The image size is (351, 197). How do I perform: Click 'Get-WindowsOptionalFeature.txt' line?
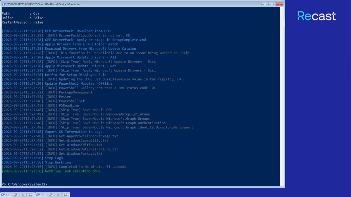click(60, 149)
